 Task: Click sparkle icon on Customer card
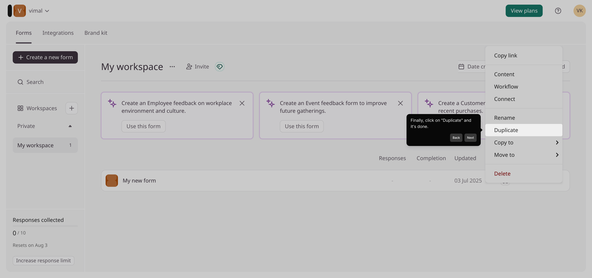pyautogui.click(x=429, y=103)
